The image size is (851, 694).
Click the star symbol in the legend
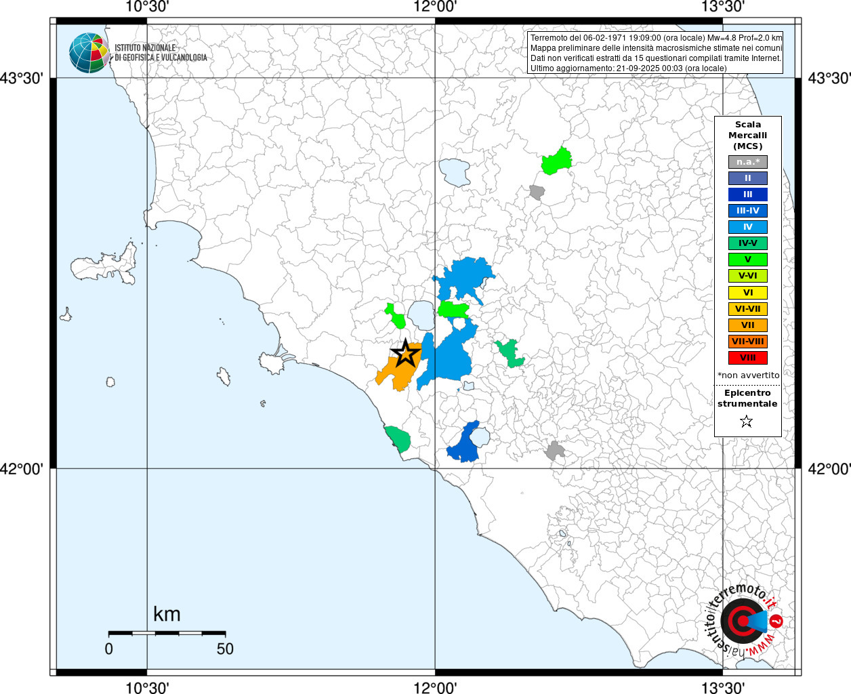tap(747, 422)
